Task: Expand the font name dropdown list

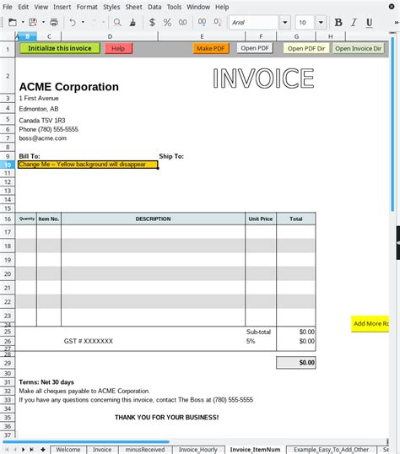Action: (x=285, y=22)
